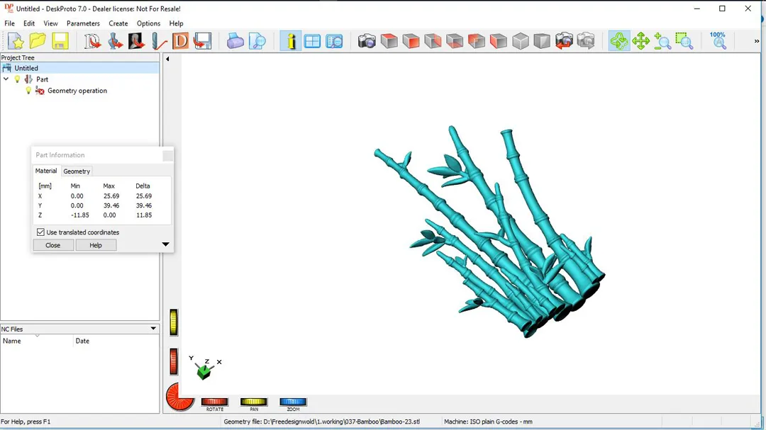Open the Parameters menu
766x430 pixels.
tap(83, 23)
